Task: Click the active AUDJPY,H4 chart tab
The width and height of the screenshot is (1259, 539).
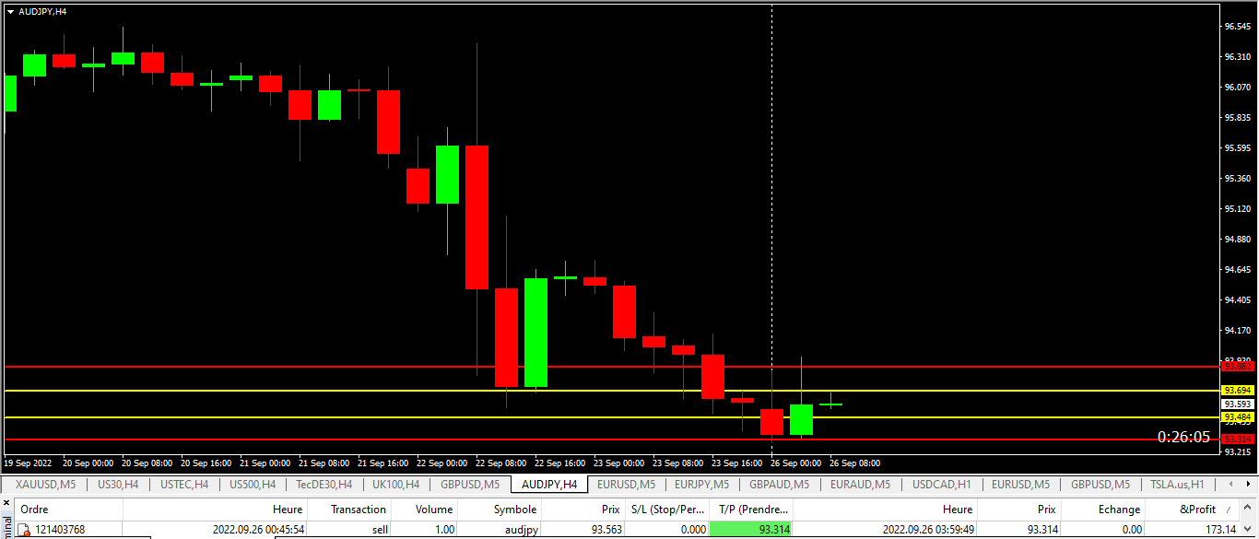Action: 549,484
